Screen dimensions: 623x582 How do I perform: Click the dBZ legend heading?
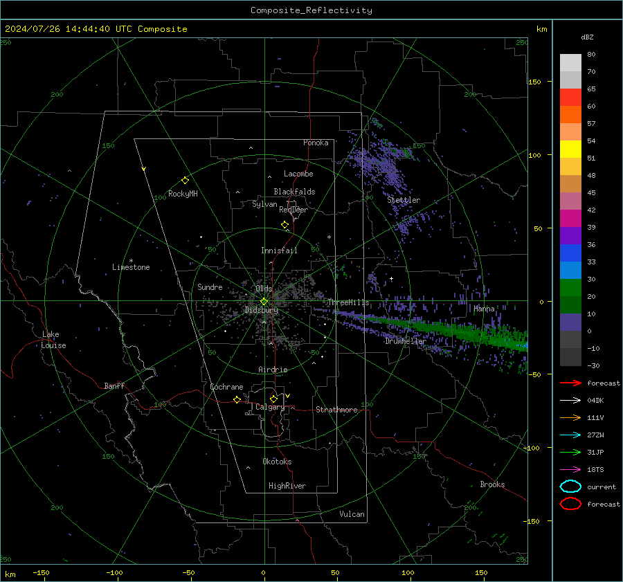coord(587,37)
